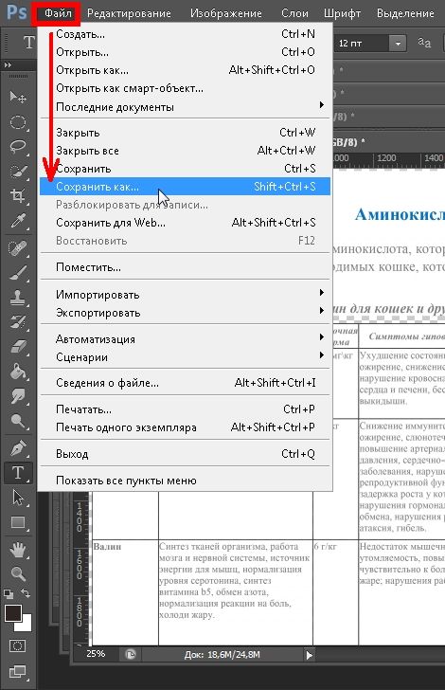Click the background color swatch
Screen dimensions: 445x690
click(x=27, y=626)
